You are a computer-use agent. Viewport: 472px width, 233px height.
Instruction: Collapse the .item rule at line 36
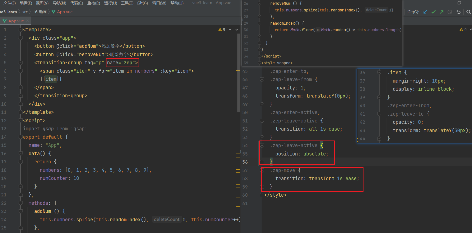point(379,72)
